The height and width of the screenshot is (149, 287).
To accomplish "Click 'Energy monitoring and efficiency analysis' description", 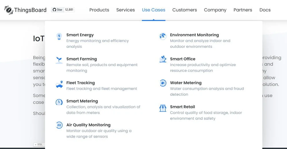I will (98, 43).
